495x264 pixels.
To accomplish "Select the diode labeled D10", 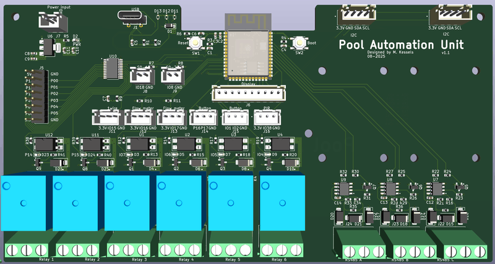I will click(x=290, y=163).
